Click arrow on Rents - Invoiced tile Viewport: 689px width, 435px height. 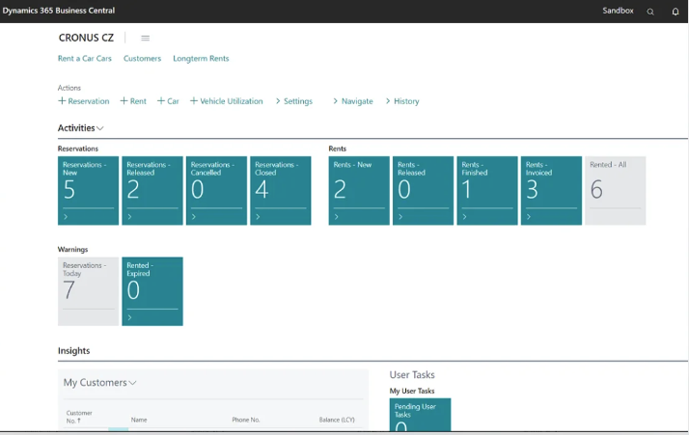[529, 217]
